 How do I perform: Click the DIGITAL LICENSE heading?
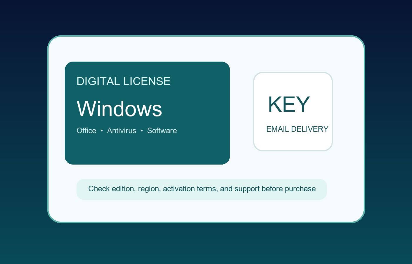click(x=123, y=81)
